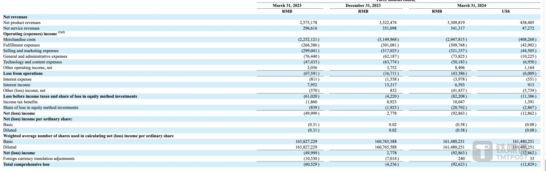Click the Income tax benefits row label
Image resolution: width=546 pixels, height=171 pixels.
(x=21, y=102)
